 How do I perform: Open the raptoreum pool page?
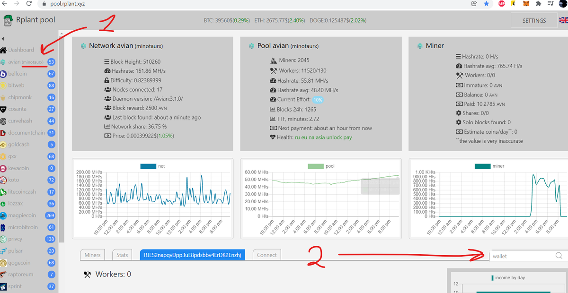pyautogui.click(x=20, y=275)
